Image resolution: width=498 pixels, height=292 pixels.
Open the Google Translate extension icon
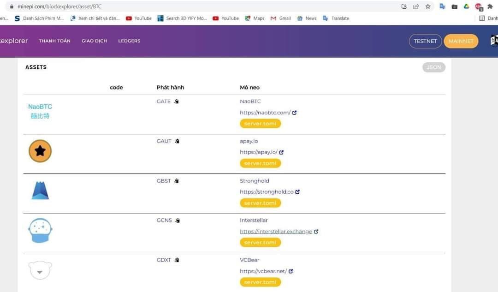click(x=442, y=6)
